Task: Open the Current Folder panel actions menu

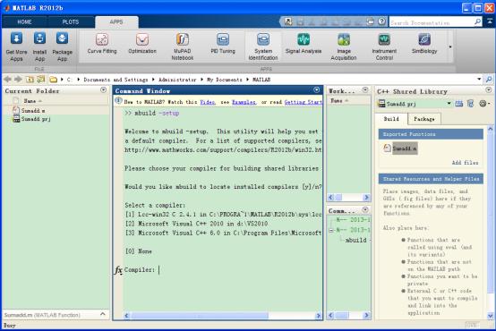Action: coord(103,90)
